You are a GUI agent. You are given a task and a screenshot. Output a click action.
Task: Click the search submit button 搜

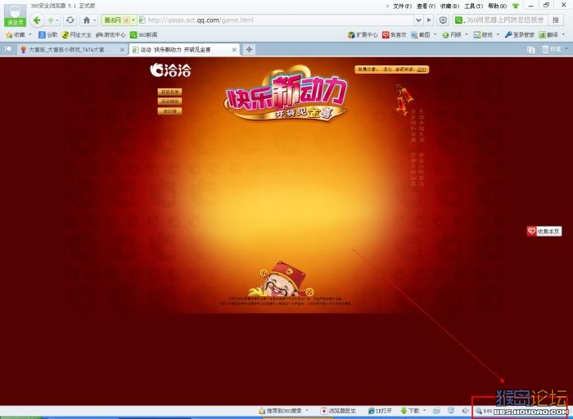coord(556,20)
